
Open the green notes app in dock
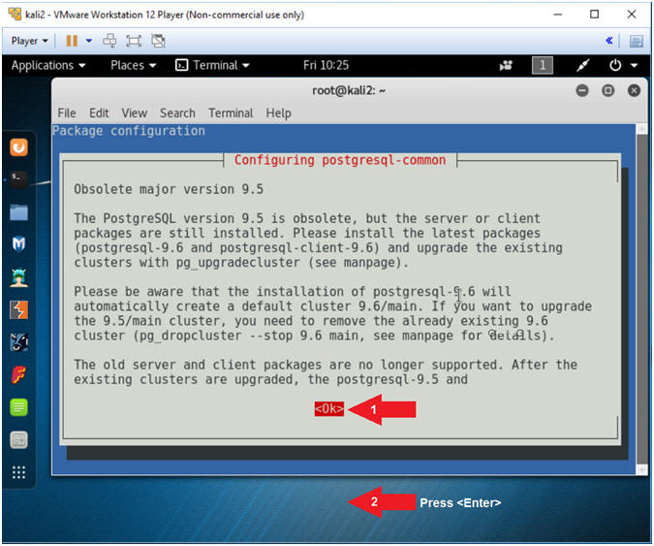click(x=18, y=407)
